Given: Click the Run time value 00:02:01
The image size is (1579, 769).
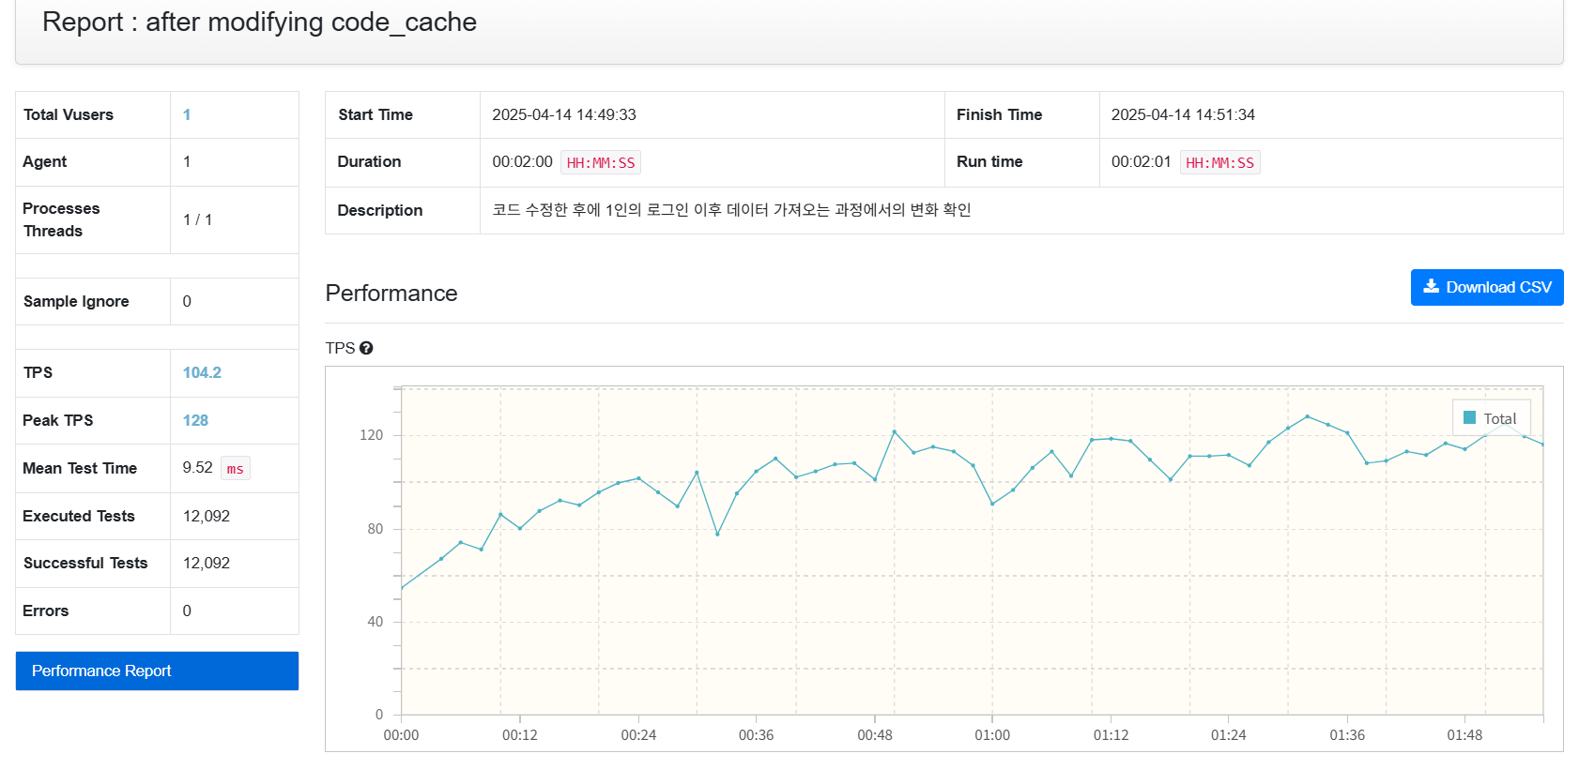Looking at the screenshot, I should 1141,161.
